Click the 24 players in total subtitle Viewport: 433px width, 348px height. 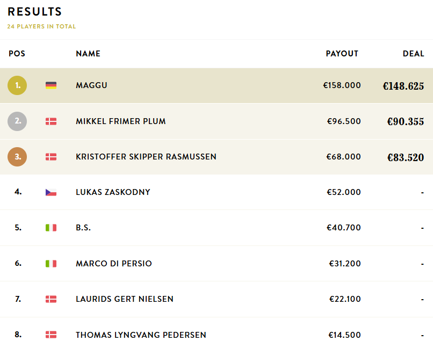coord(41,26)
